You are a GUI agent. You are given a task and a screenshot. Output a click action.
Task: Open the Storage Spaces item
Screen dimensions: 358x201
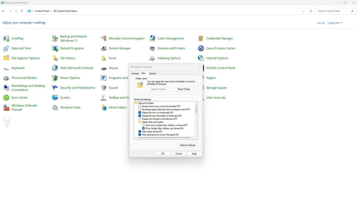216,88
